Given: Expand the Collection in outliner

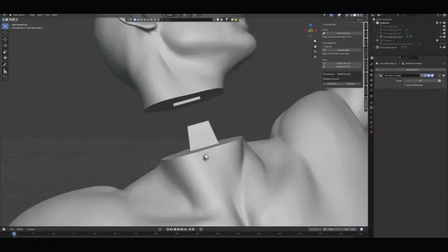Looking at the screenshot, I should coord(375,23).
